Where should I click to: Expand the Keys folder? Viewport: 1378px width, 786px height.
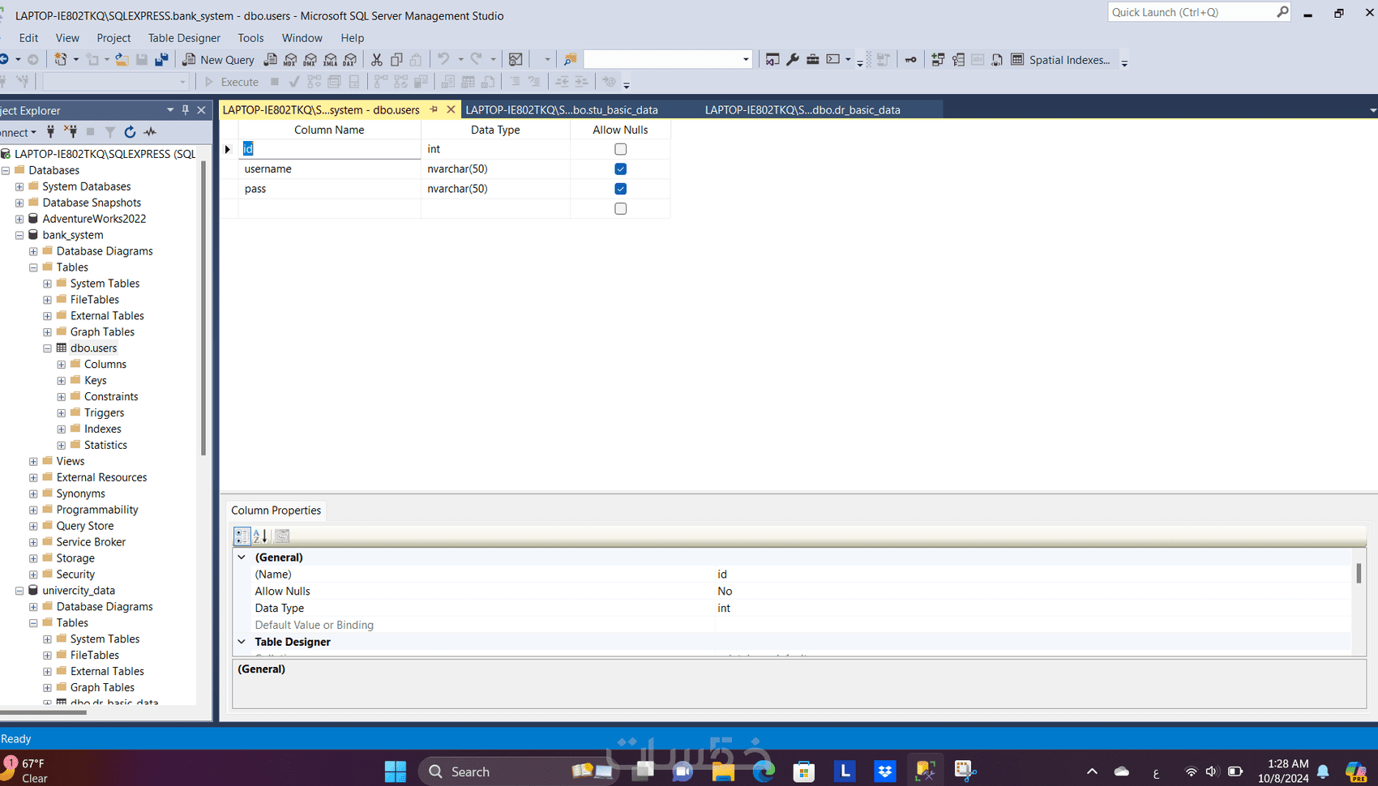[61, 381]
